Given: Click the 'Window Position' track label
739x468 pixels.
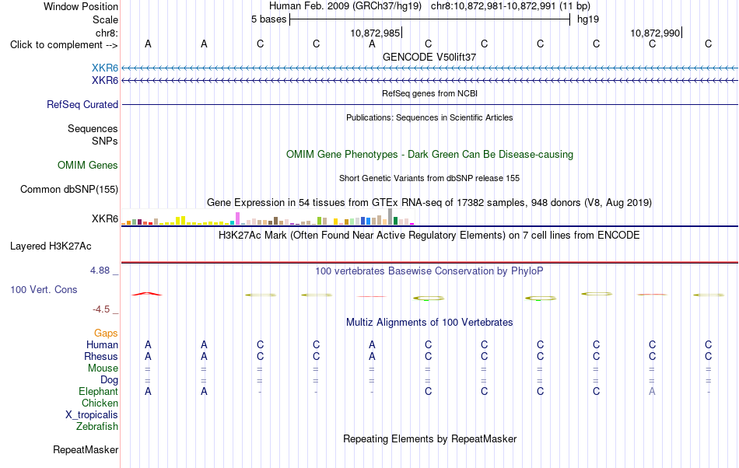Looking at the screenshot, I should pyautogui.click(x=81, y=6).
